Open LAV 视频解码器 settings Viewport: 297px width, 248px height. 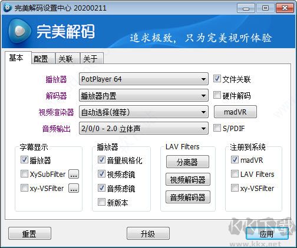[x=187, y=179]
